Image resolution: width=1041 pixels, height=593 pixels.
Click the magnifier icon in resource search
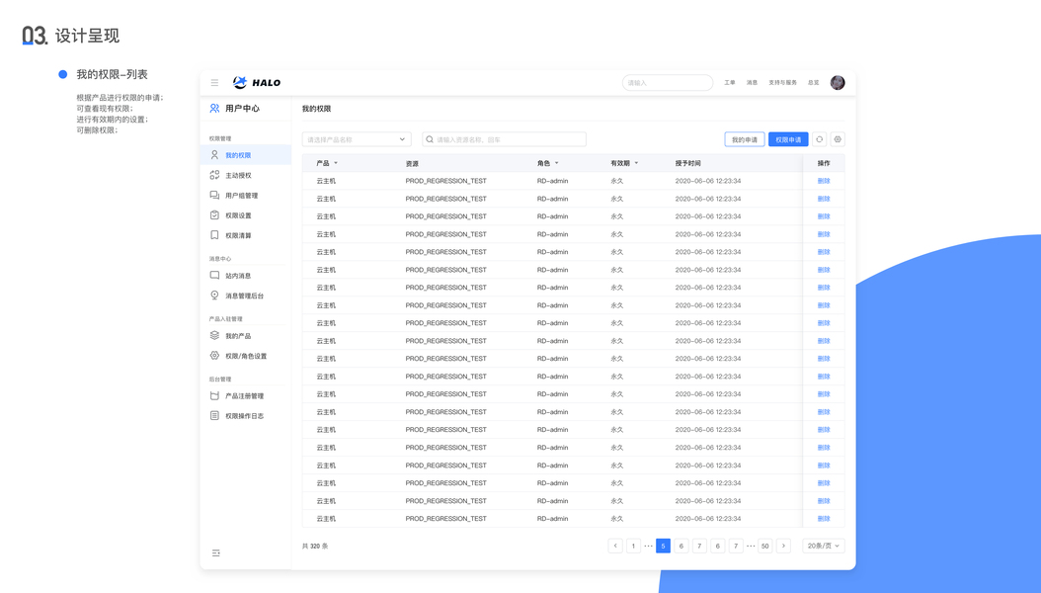tap(430, 139)
